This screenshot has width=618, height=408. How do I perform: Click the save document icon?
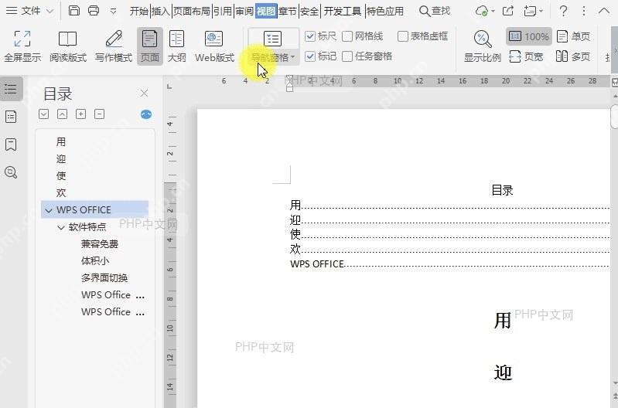pos(73,11)
